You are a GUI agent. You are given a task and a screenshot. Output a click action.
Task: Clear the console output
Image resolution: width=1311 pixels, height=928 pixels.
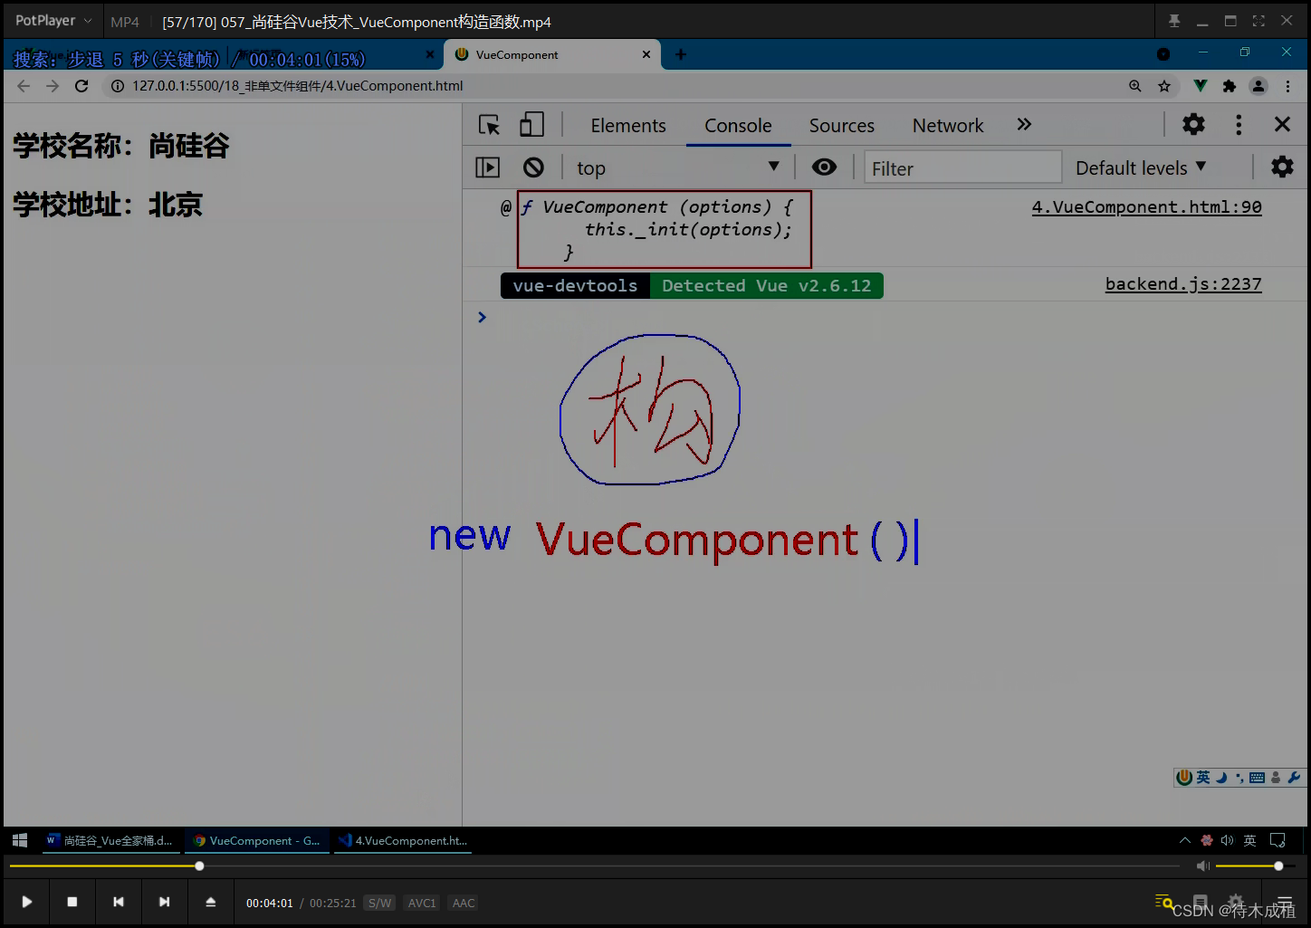coord(533,167)
